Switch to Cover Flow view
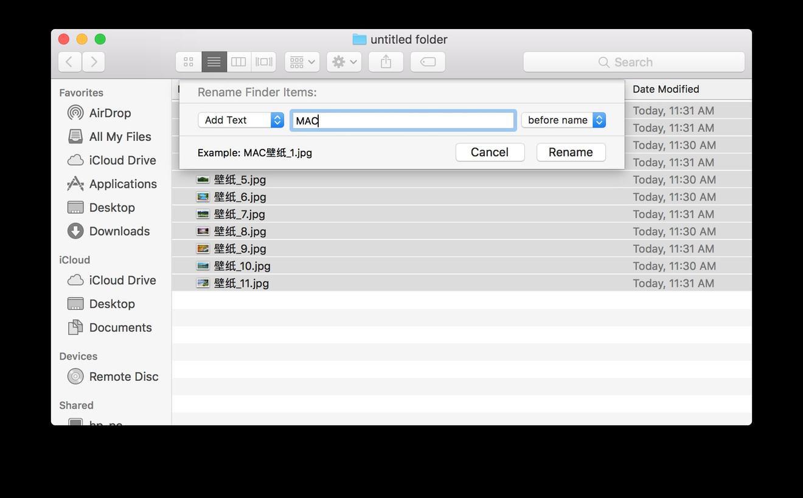 coord(263,61)
